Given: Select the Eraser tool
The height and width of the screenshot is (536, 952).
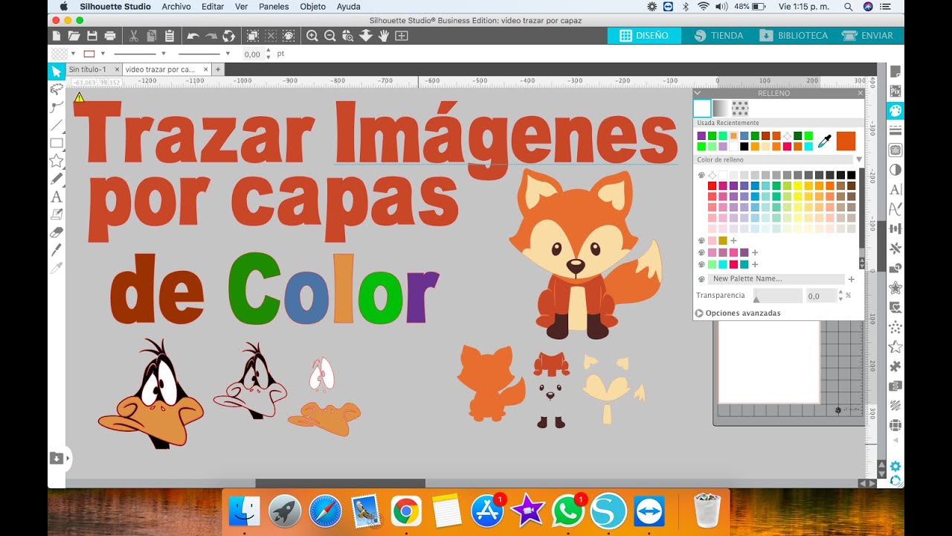Looking at the screenshot, I should 57,232.
